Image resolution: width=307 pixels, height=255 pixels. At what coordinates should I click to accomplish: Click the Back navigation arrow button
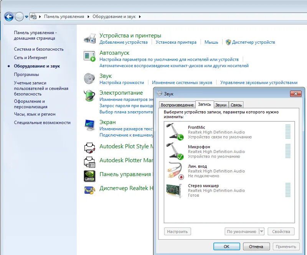click(9, 16)
